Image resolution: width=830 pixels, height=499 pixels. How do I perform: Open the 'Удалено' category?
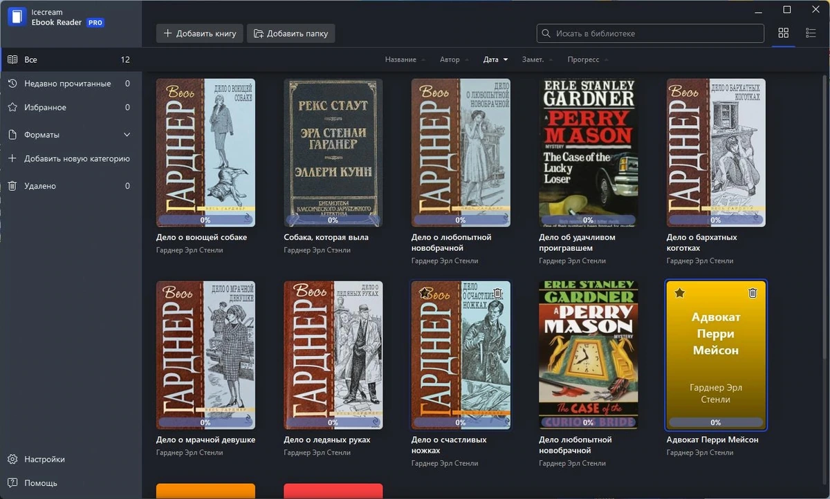pyautogui.click(x=71, y=186)
